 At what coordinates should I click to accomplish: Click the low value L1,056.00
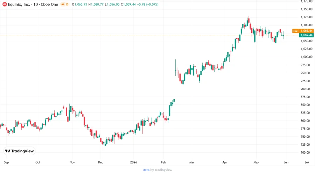point(112,5)
